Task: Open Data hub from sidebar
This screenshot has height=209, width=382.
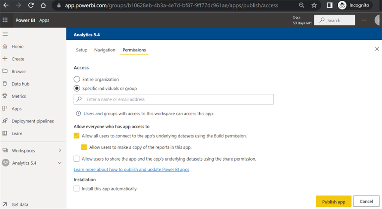Action: (20, 84)
